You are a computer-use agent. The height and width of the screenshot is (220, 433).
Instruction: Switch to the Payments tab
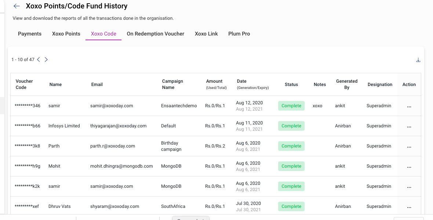(x=30, y=34)
